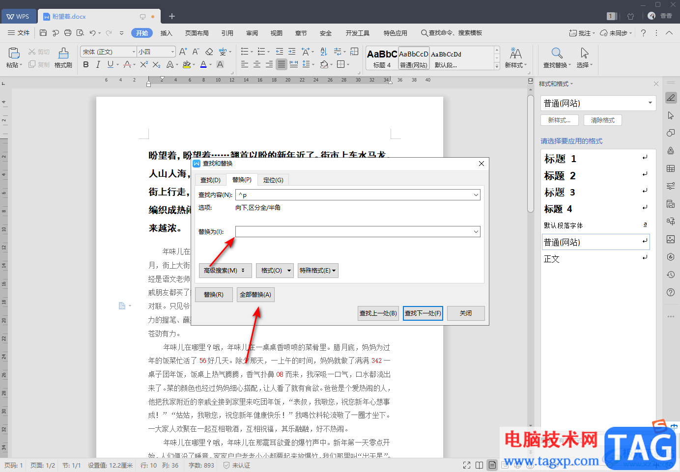
Task: Click the Sort A-Z icon
Action: click(x=323, y=52)
